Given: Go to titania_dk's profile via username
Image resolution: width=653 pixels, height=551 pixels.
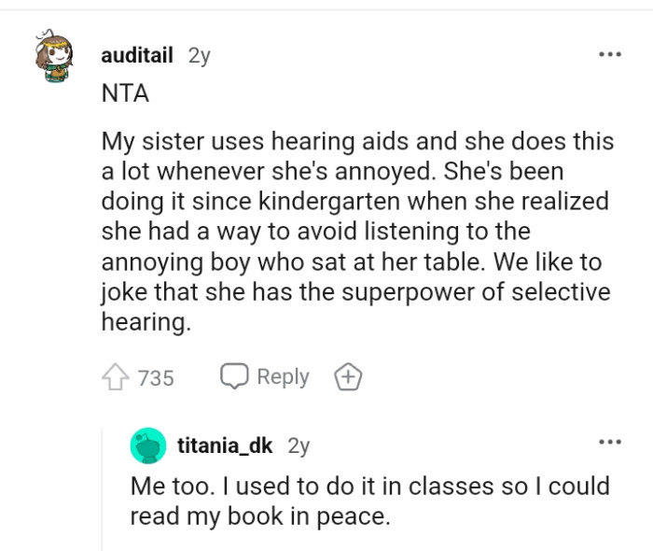Looking at the screenshot, I should [225, 445].
